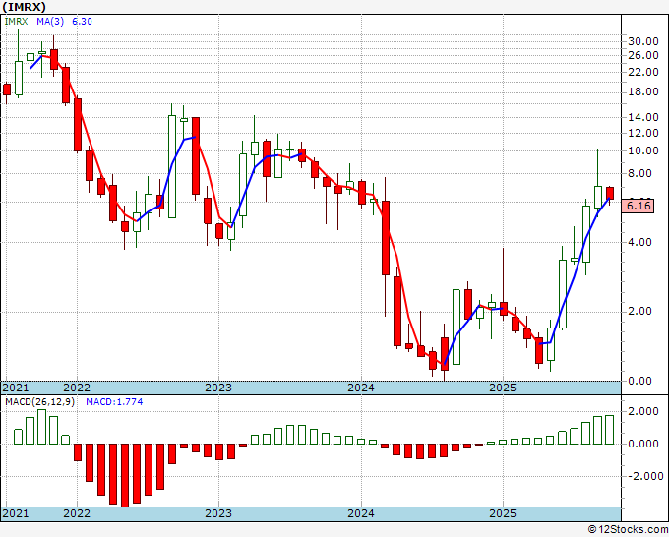Screen dimensions: 669x537
Task: Click the 2025 label on MACD timeline
Action: tap(503, 513)
